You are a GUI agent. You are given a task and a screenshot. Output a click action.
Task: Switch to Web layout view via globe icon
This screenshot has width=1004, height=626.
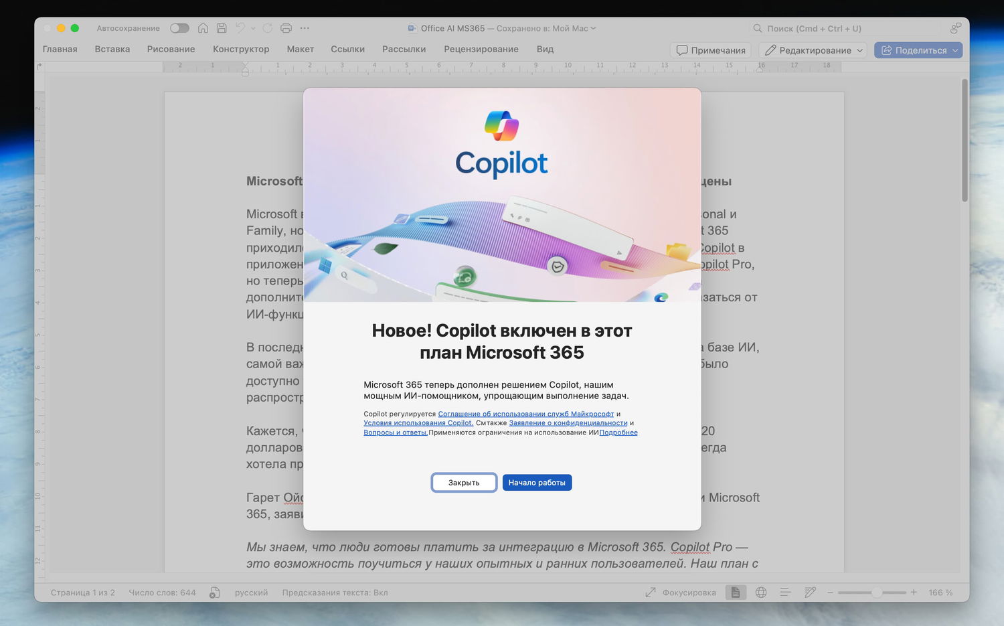pos(760,593)
